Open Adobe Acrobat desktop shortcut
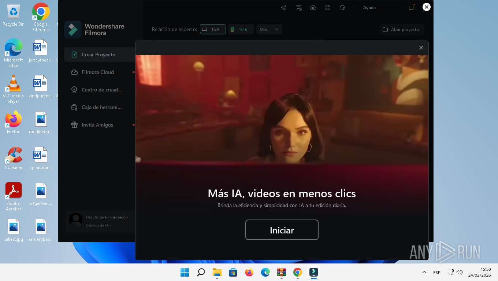 coord(14,196)
